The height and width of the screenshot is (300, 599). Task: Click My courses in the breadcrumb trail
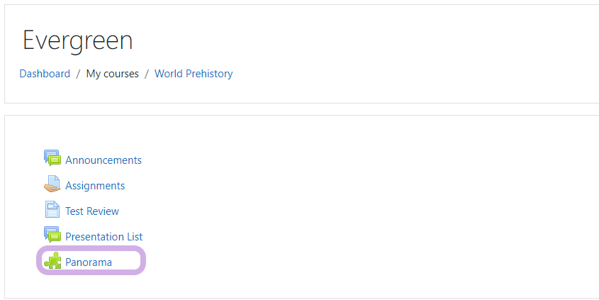coord(113,74)
